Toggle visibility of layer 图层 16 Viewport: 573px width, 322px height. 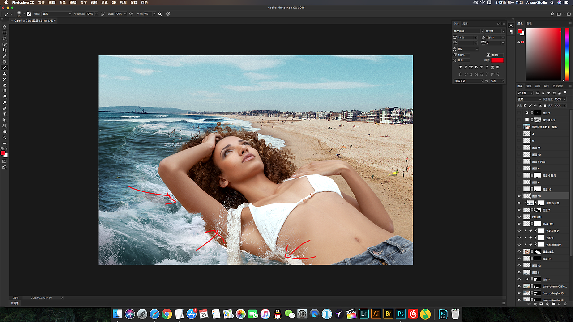tap(519, 196)
